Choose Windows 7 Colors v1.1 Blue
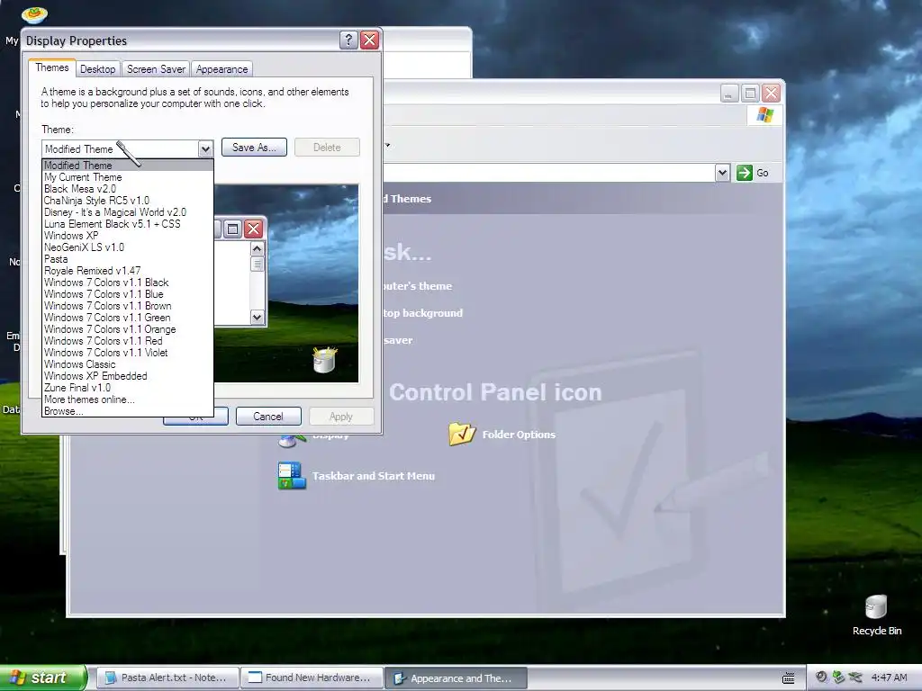This screenshot has height=691, width=922. pos(127,294)
